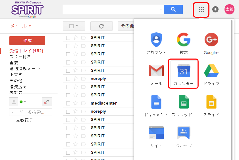Viewport: 239px width, 160px height.
Task: Open スター付き folder
Action: (x=20, y=57)
